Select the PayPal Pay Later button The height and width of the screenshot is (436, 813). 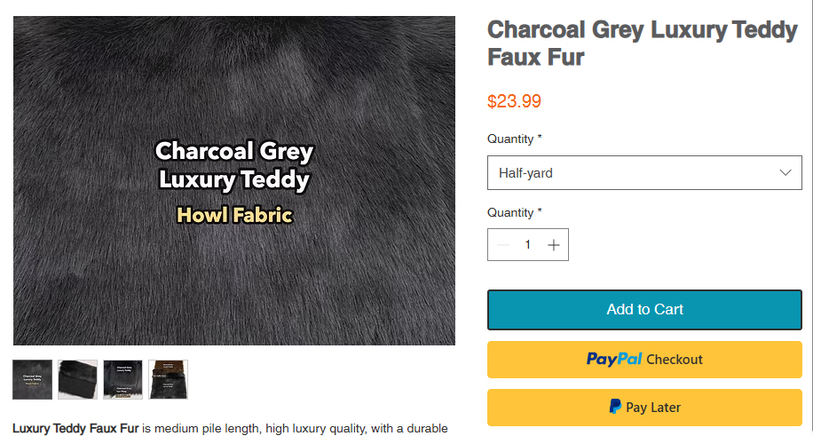click(x=644, y=408)
